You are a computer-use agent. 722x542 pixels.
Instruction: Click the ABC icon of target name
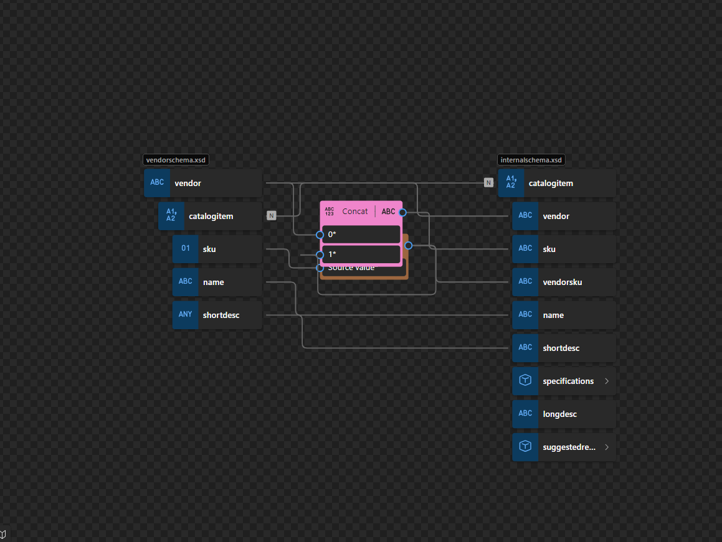pos(525,315)
